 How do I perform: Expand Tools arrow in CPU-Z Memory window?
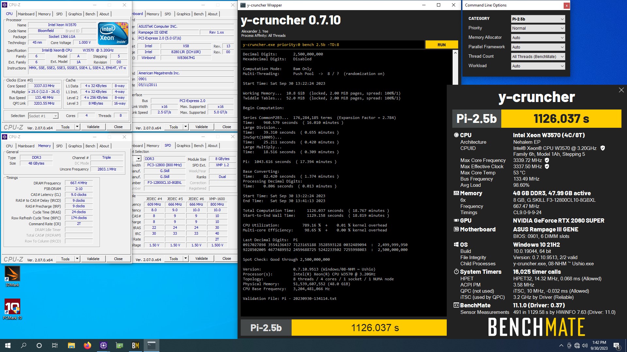click(x=77, y=259)
